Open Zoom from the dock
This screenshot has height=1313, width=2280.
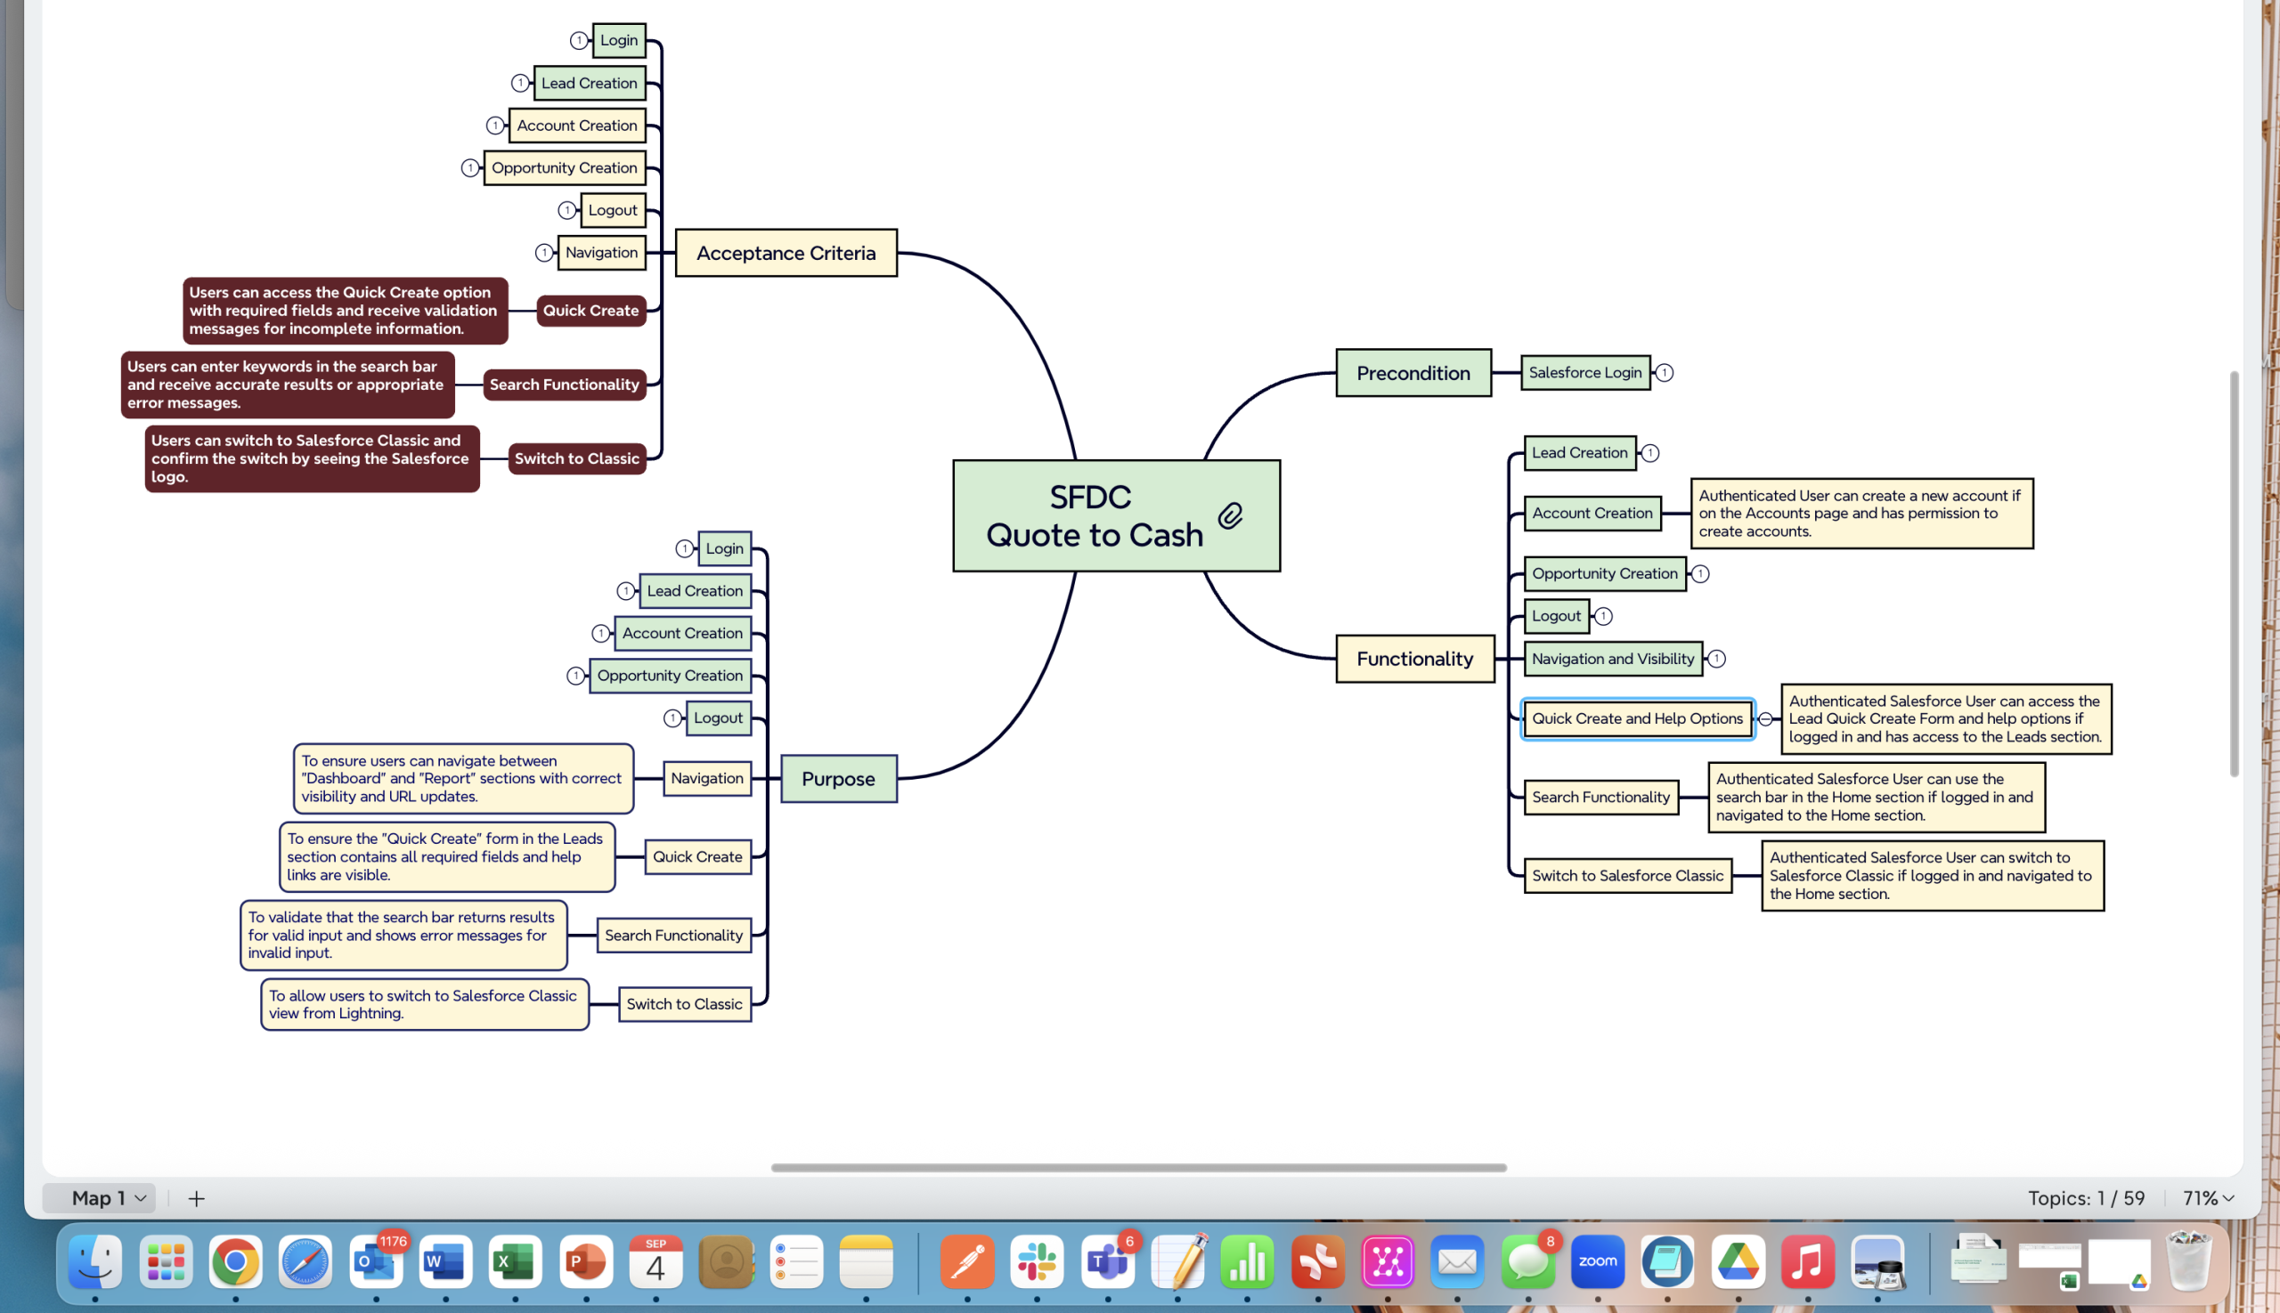pos(1597,1261)
